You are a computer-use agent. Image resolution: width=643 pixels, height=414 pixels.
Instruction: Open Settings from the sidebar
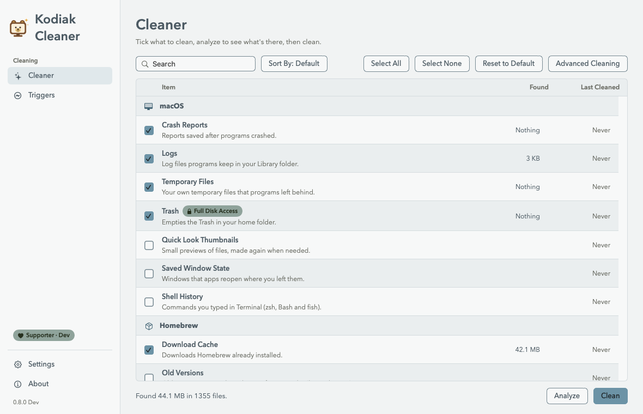[x=60, y=364]
